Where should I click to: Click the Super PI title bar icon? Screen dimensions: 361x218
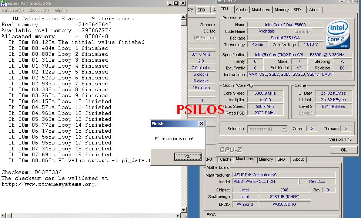click(x=3, y=3)
